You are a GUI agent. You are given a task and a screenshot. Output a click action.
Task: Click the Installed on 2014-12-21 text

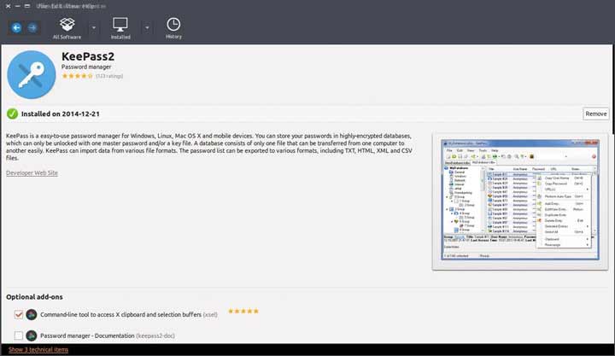61,114
